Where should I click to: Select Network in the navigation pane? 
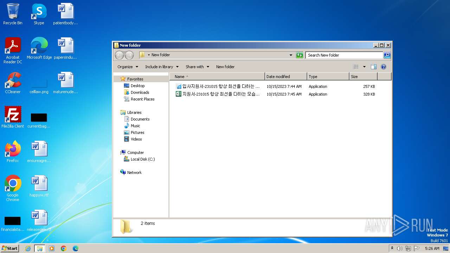click(134, 173)
